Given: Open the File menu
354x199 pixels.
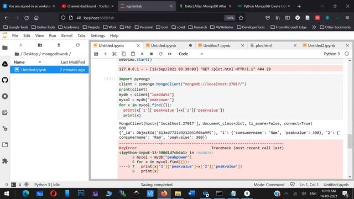Looking at the screenshot, I should point(15,35).
